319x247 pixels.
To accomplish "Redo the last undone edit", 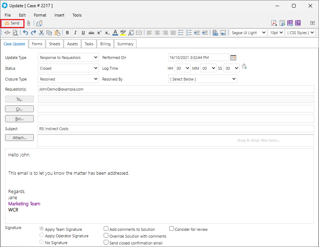I will click(33, 33).
